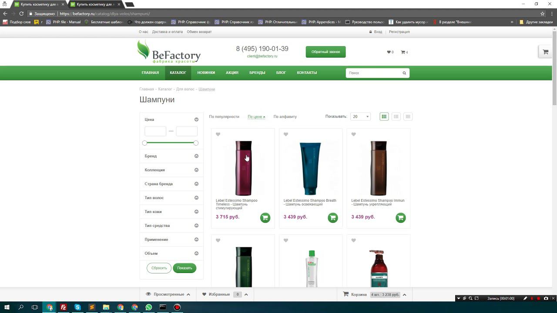Go to ГЛАВНАЯ in the nav menu
Image resolution: width=557 pixels, height=313 pixels.
150,73
